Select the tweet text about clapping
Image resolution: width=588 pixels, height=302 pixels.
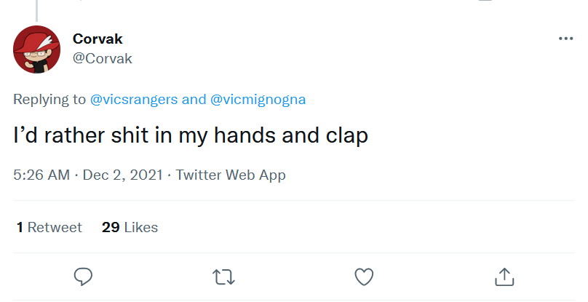coord(191,135)
